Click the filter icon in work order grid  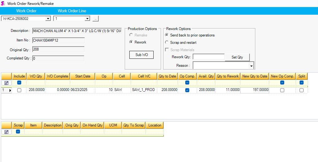tap(6, 83)
